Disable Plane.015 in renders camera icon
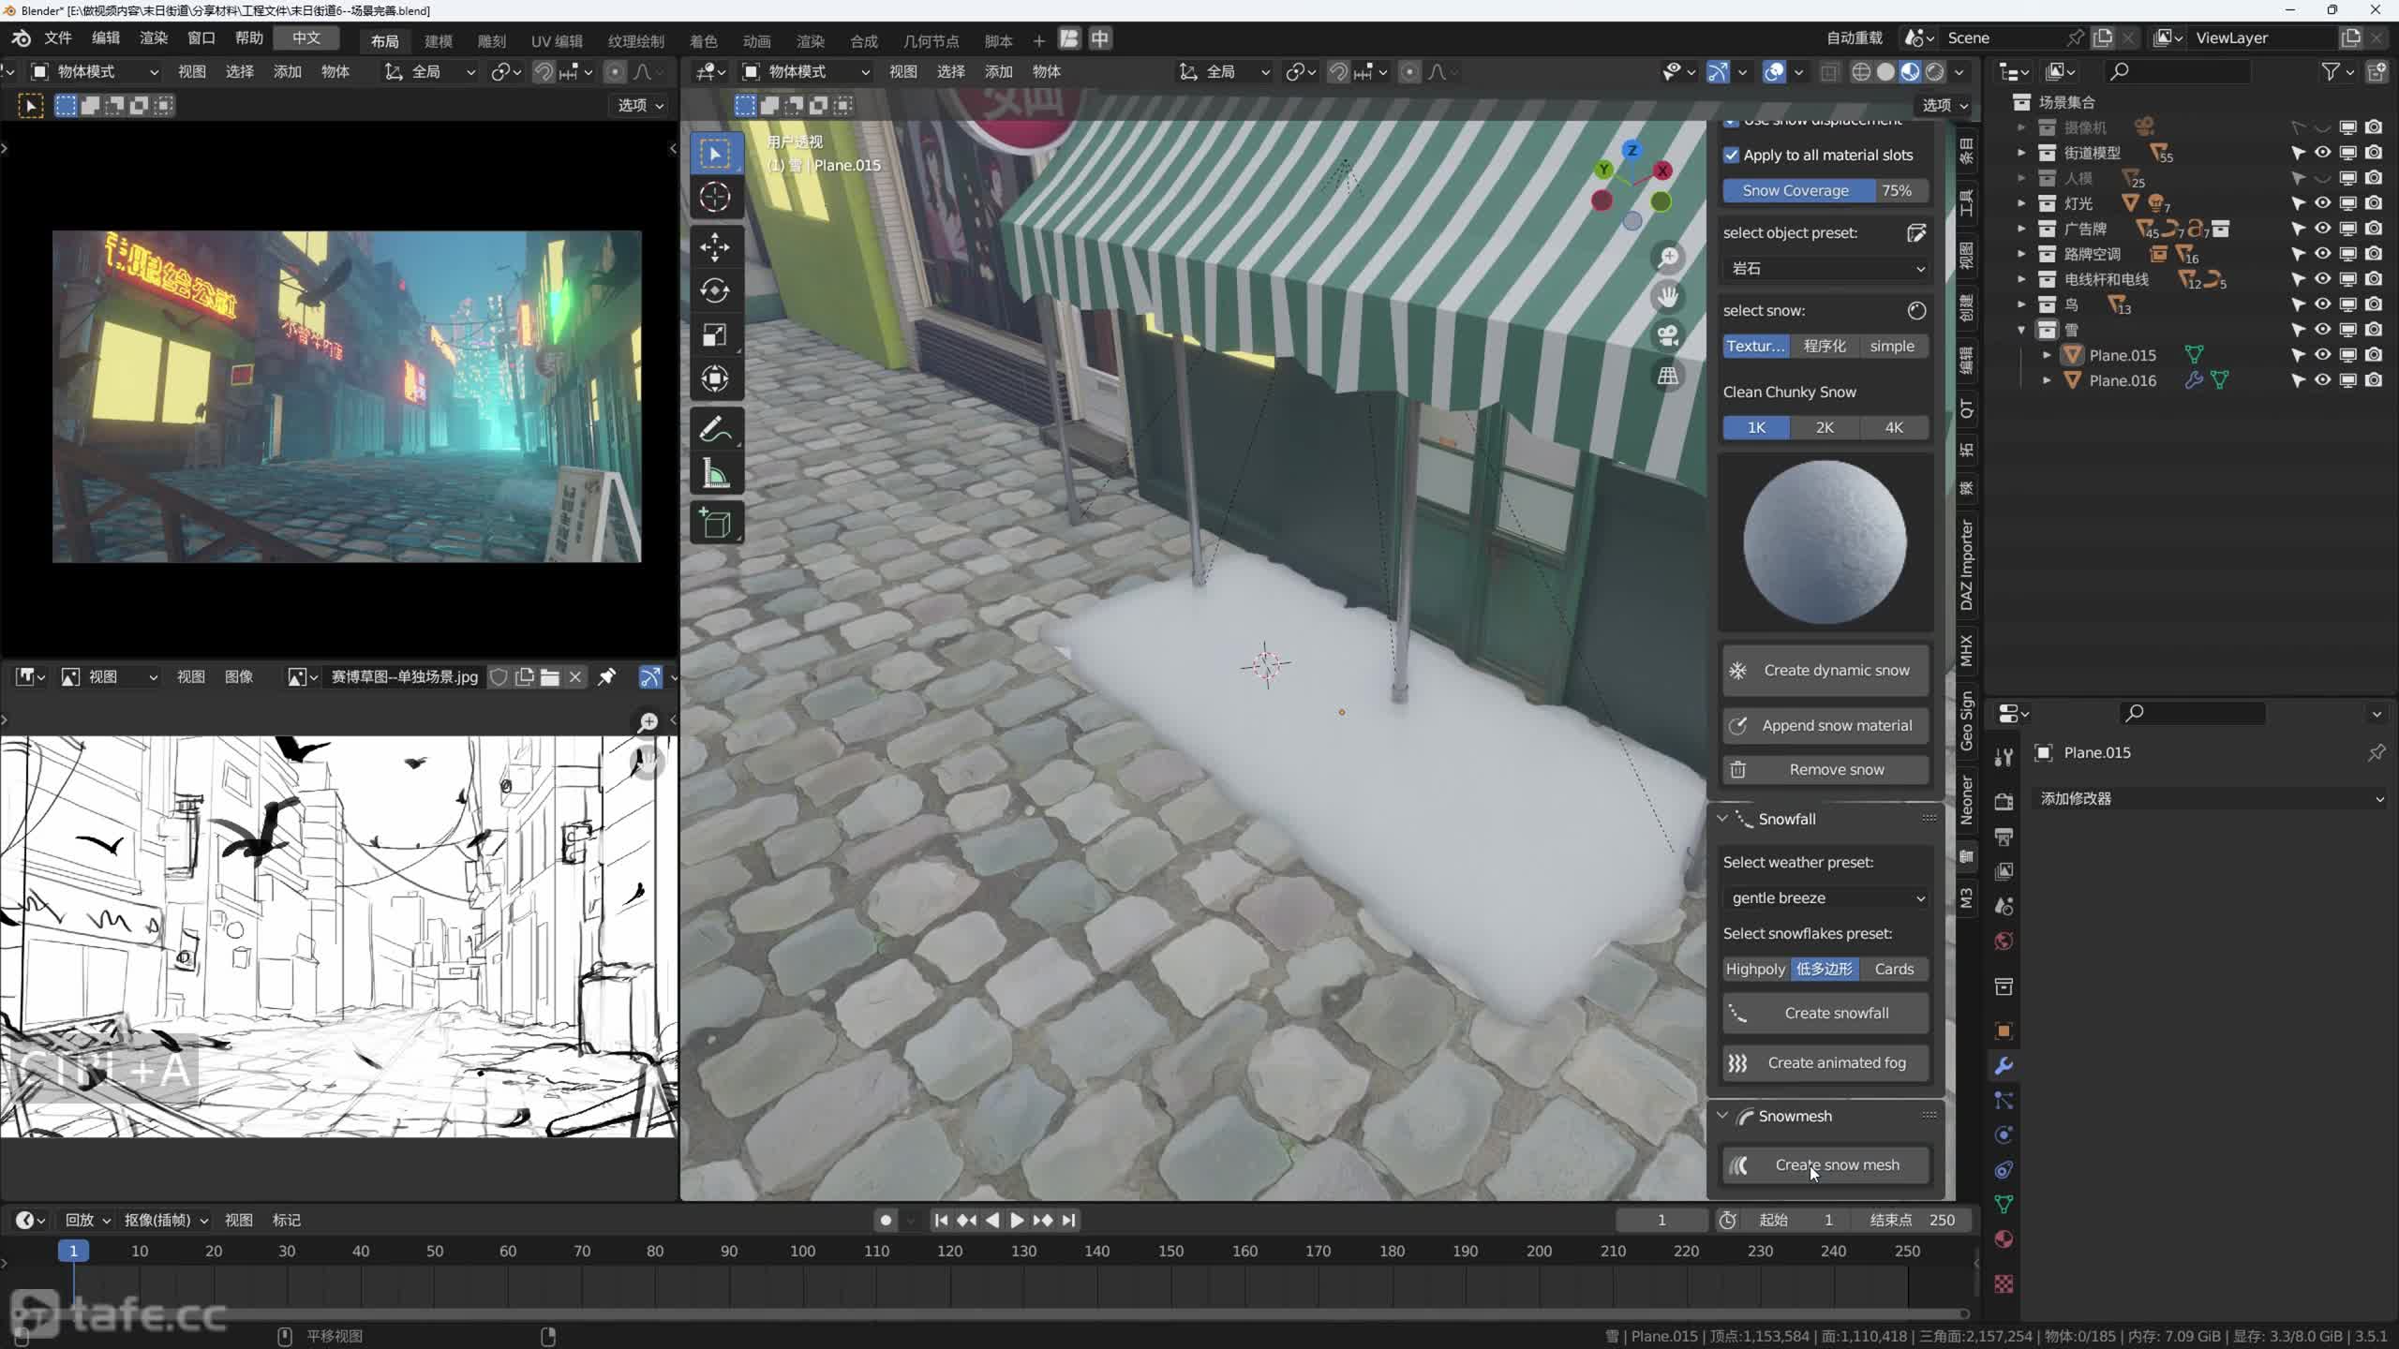The height and width of the screenshot is (1349, 2399). [x=2374, y=355]
